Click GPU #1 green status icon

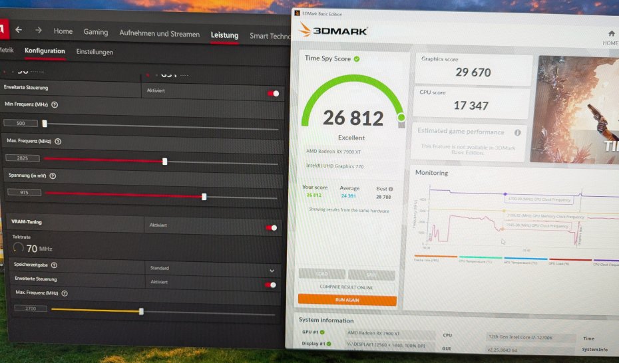pos(322,332)
